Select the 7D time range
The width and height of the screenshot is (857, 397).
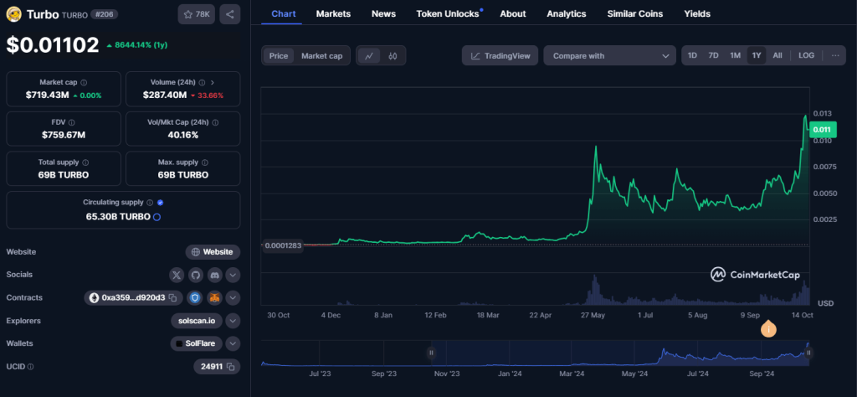tap(713, 55)
